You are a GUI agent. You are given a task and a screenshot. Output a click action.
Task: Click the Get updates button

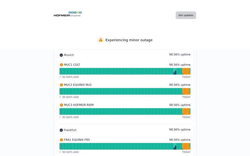pyautogui.click(x=186, y=15)
